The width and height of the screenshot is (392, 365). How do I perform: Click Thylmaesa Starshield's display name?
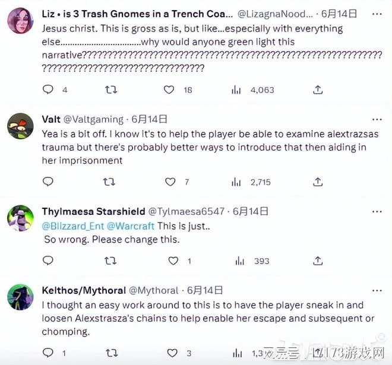pos(93,211)
